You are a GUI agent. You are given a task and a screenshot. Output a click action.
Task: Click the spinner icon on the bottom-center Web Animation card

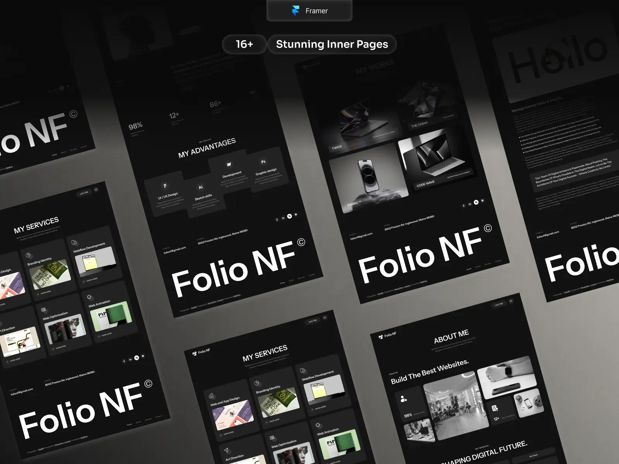click(x=318, y=425)
